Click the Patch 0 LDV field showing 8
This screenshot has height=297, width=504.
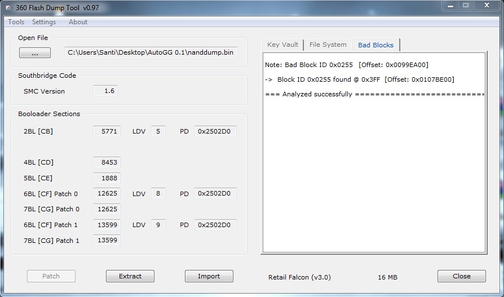coord(158,193)
